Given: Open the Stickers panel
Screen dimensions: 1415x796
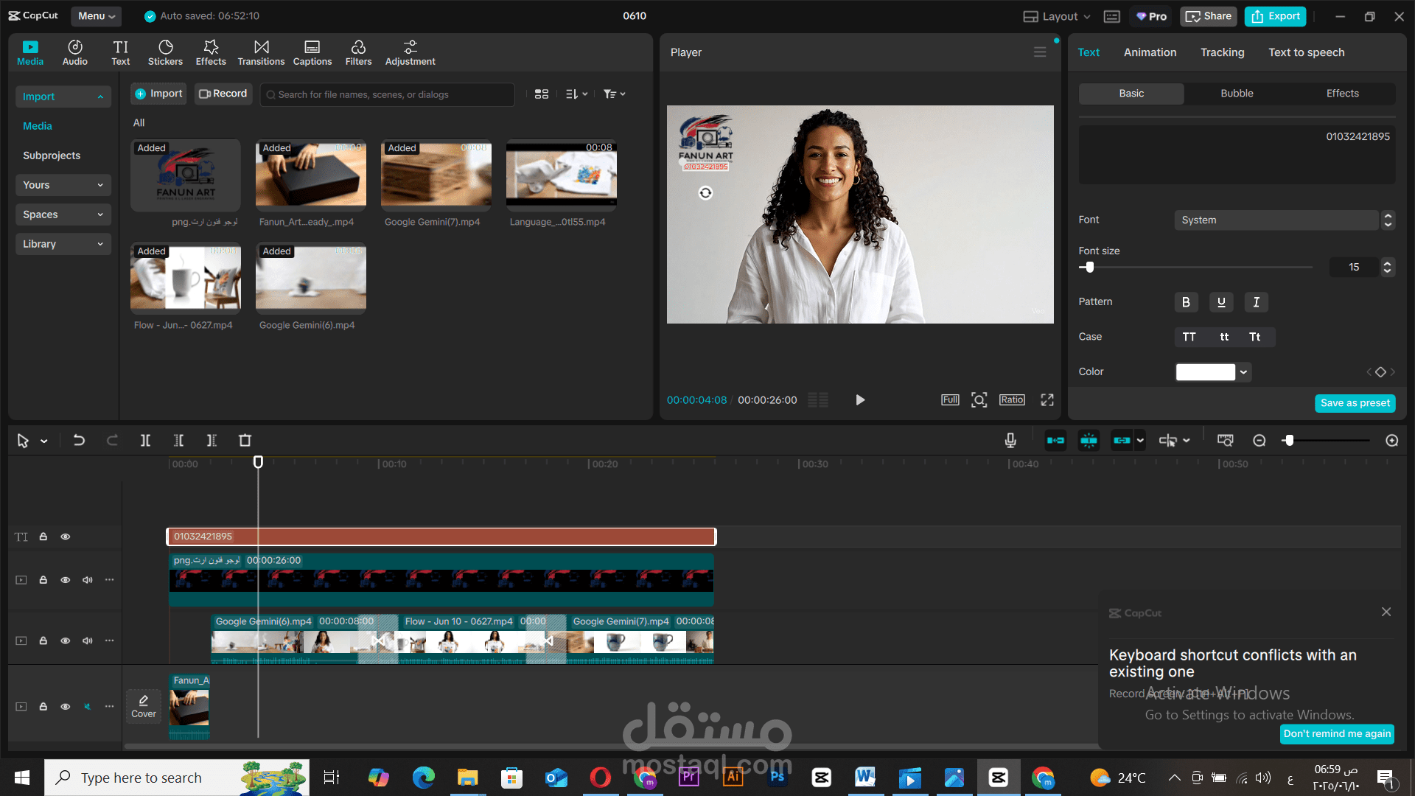Looking at the screenshot, I should pyautogui.click(x=165, y=52).
